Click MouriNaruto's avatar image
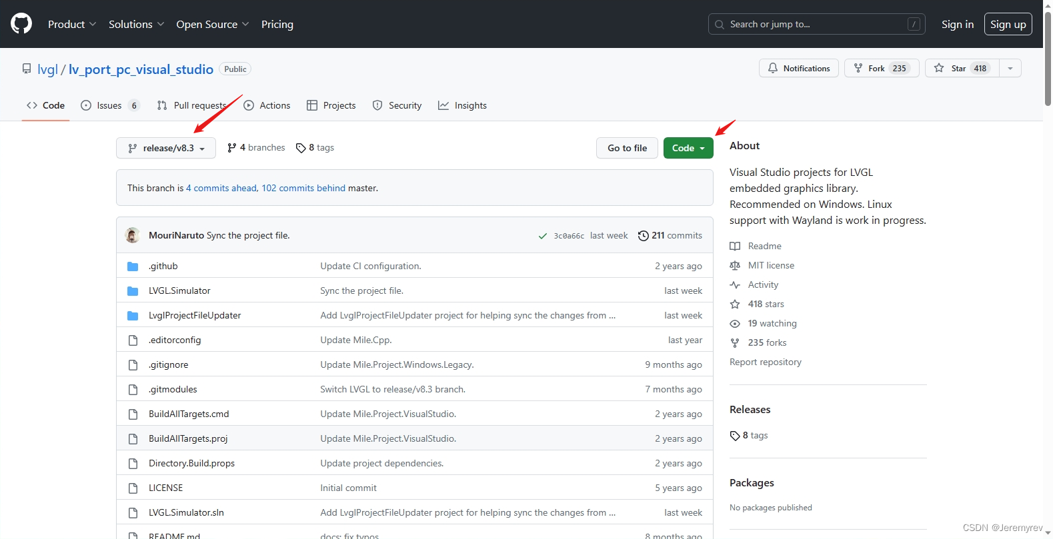Image resolution: width=1053 pixels, height=539 pixels. [x=133, y=235]
